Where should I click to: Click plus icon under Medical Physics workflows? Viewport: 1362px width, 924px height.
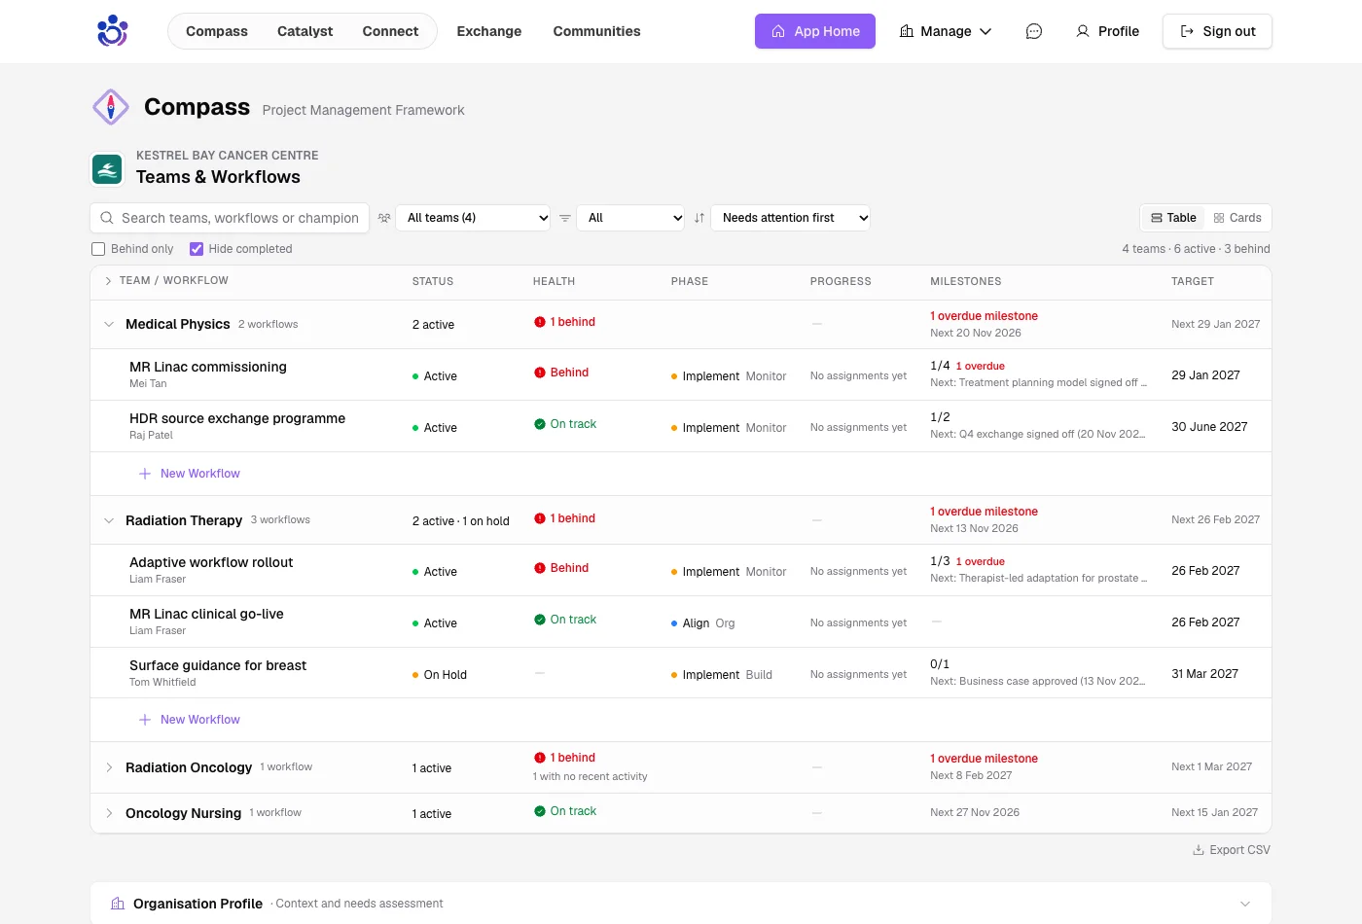(145, 474)
